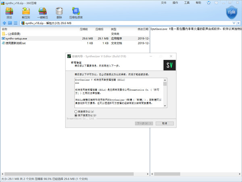Minimize the installer wizard dialog
The height and width of the screenshot is (182, 242).
pyautogui.click(x=151, y=56)
